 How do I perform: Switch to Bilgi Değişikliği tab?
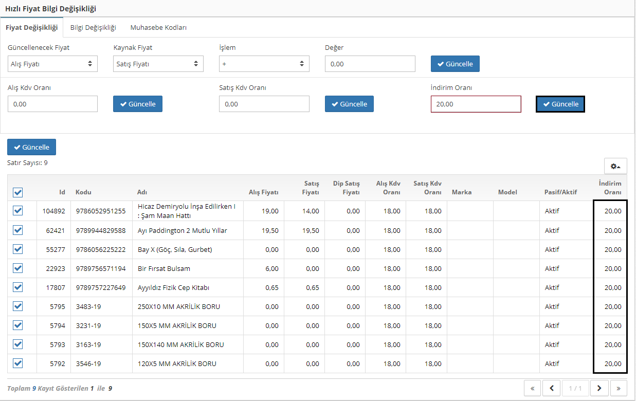pyautogui.click(x=93, y=28)
